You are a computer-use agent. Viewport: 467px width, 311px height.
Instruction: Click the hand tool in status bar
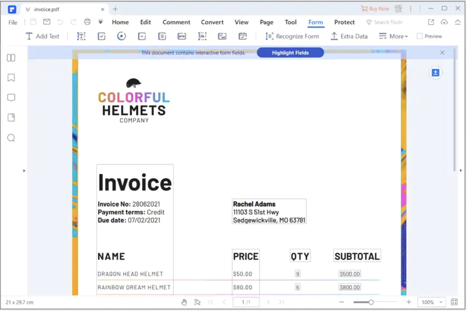tap(184, 302)
